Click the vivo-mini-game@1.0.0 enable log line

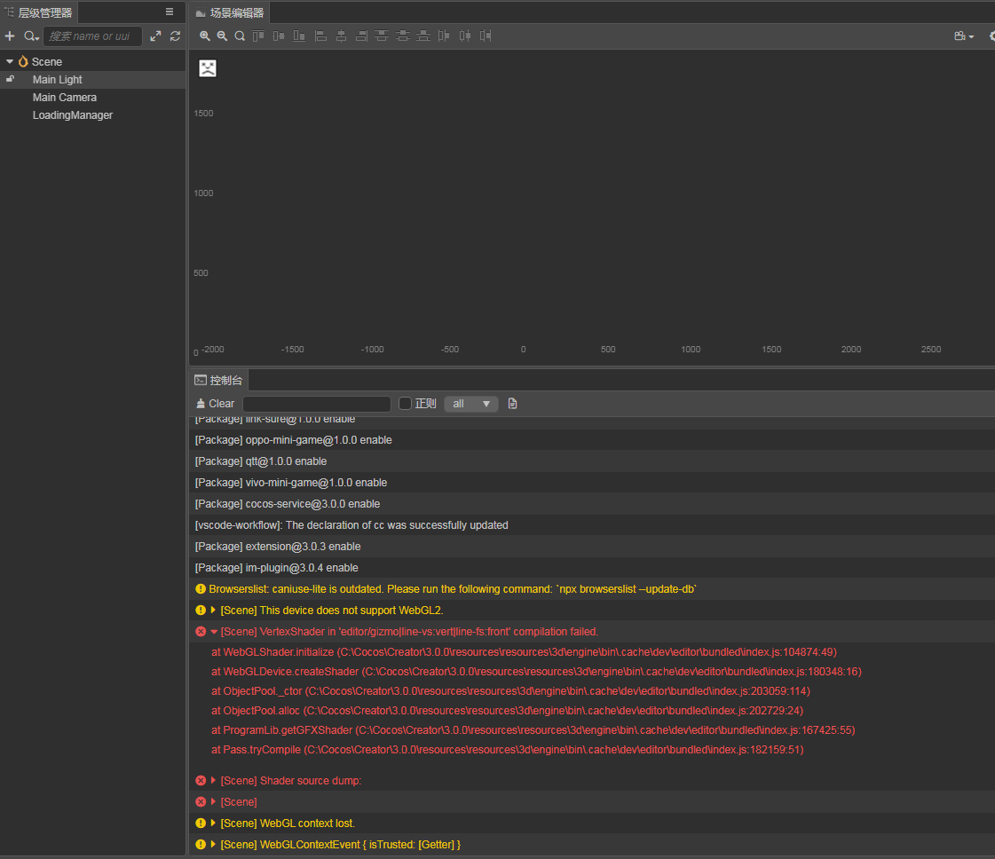click(x=290, y=482)
